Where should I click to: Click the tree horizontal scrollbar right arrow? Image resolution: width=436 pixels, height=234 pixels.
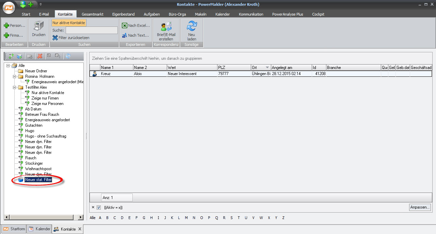click(81, 217)
